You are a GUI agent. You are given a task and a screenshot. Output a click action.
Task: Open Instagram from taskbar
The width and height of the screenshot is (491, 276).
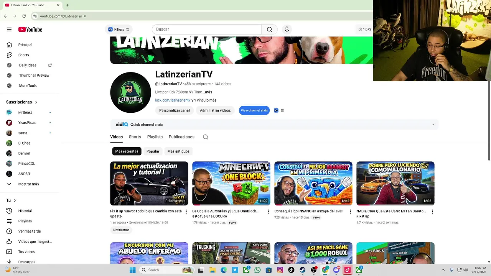(280, 270)
